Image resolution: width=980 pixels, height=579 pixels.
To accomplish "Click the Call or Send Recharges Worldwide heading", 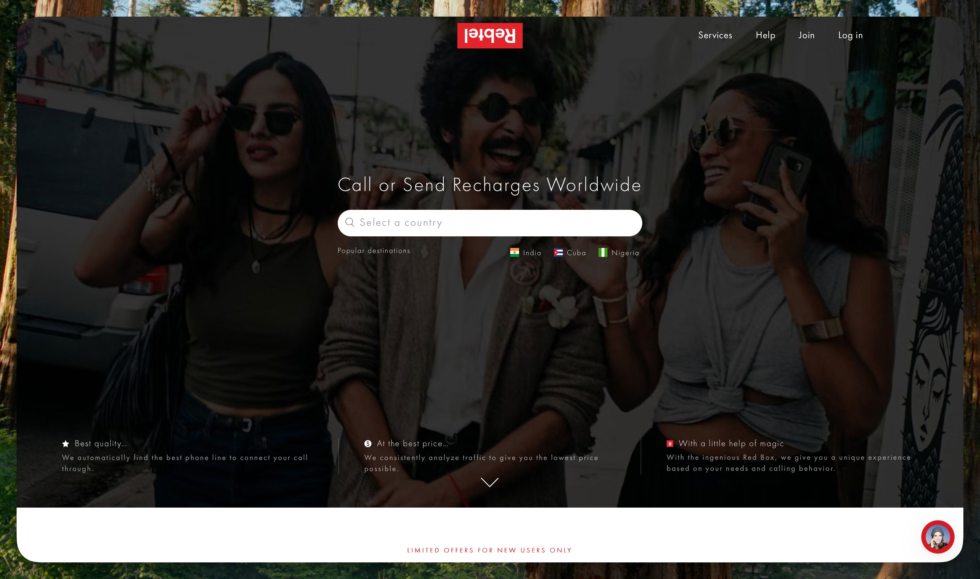I will 489,185.
